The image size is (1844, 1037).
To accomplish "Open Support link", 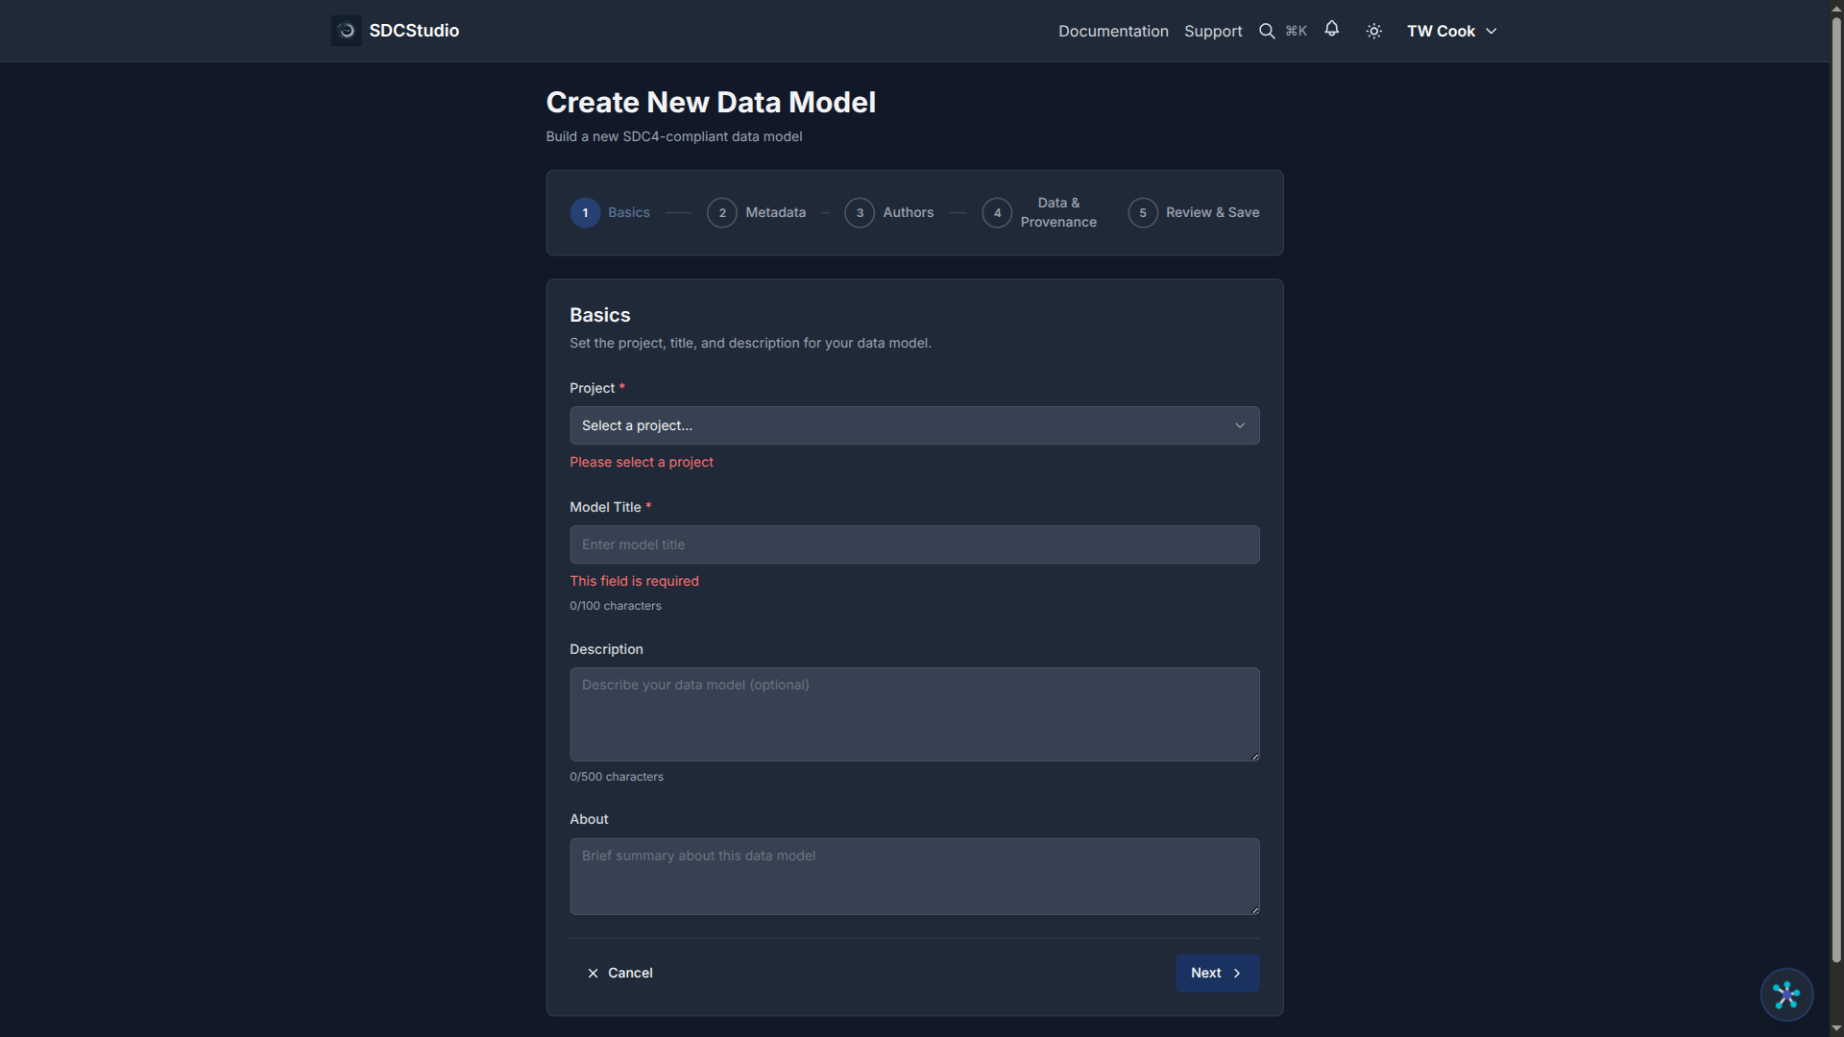I will (1213, 31).
